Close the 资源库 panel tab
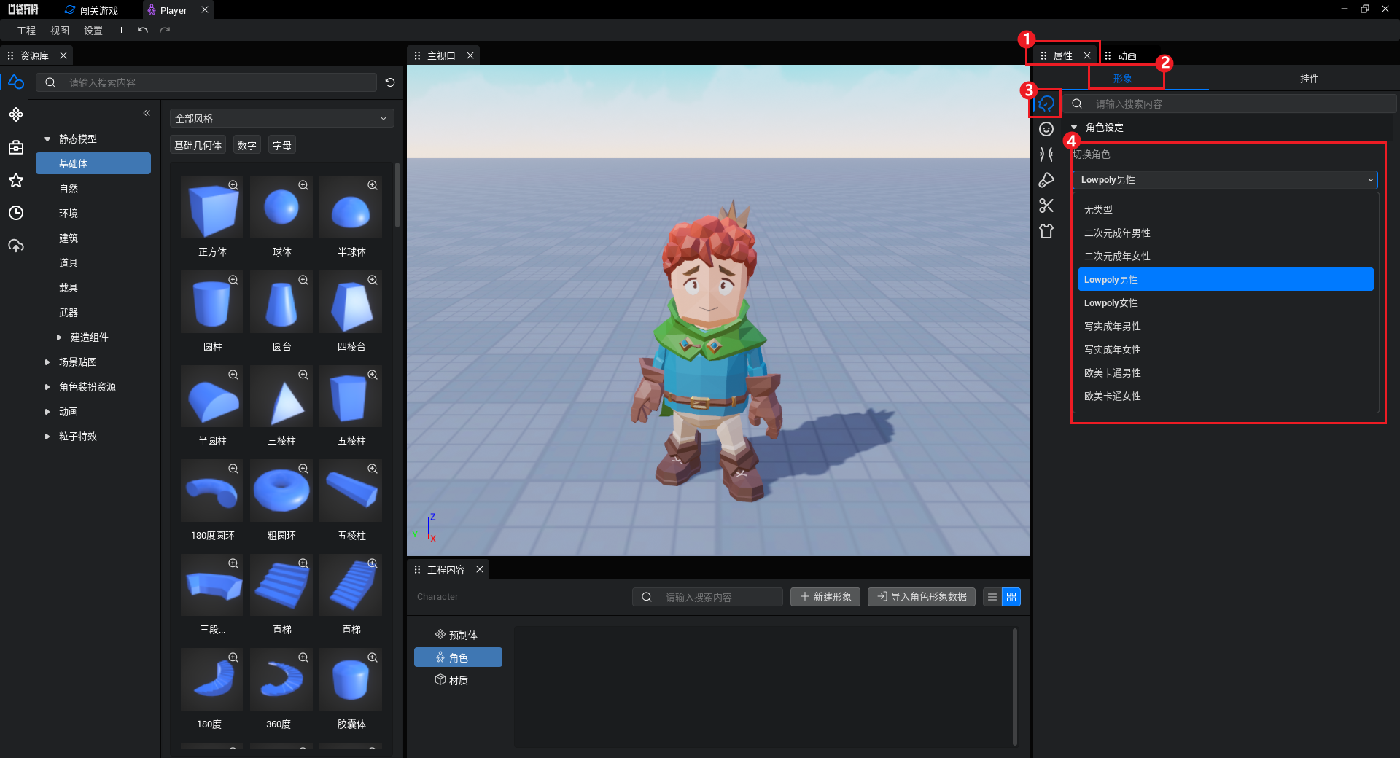 [x=63, y=55]
